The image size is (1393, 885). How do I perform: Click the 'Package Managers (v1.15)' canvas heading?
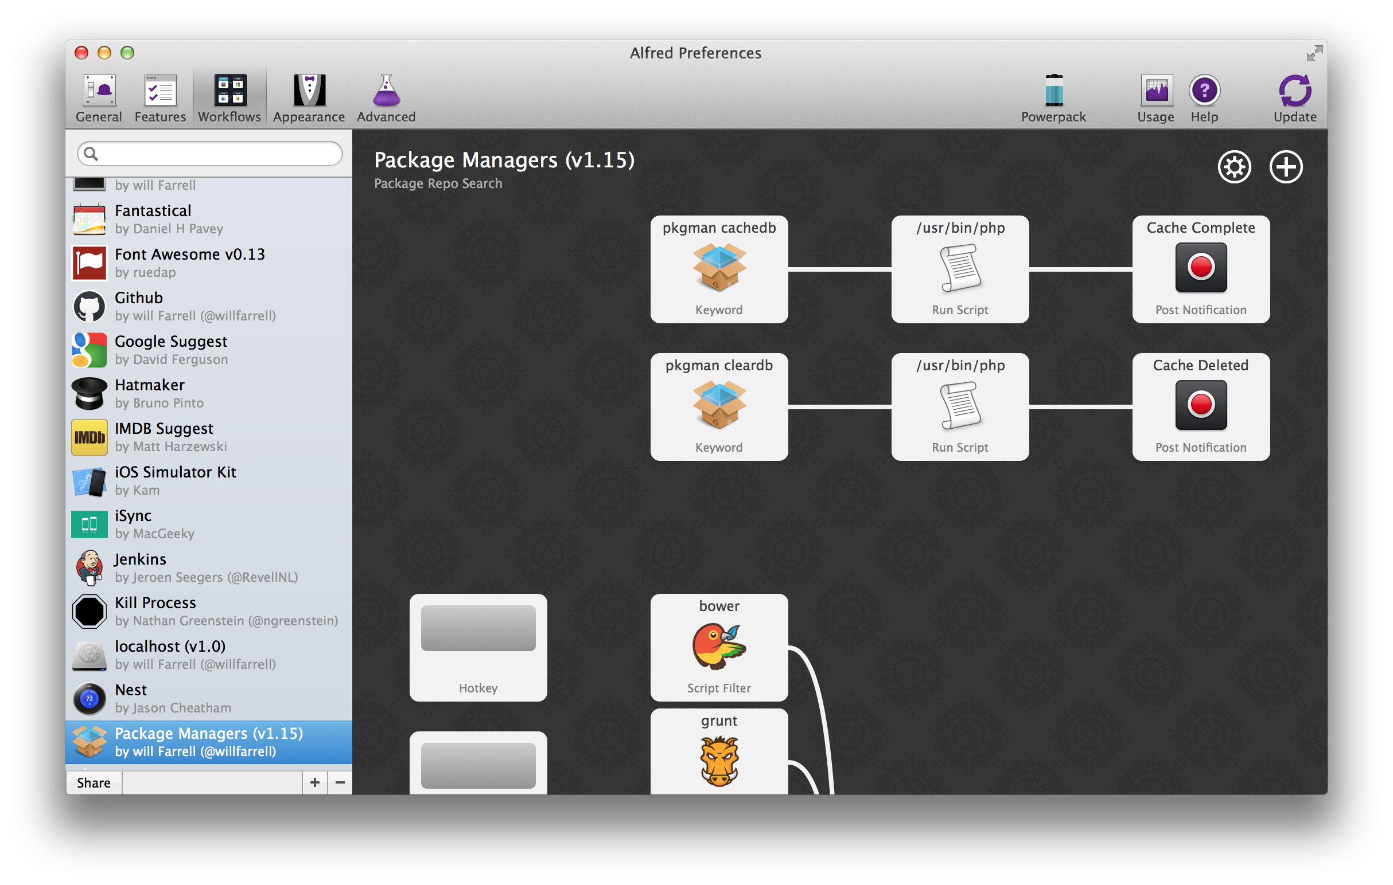tap(504, 160)
